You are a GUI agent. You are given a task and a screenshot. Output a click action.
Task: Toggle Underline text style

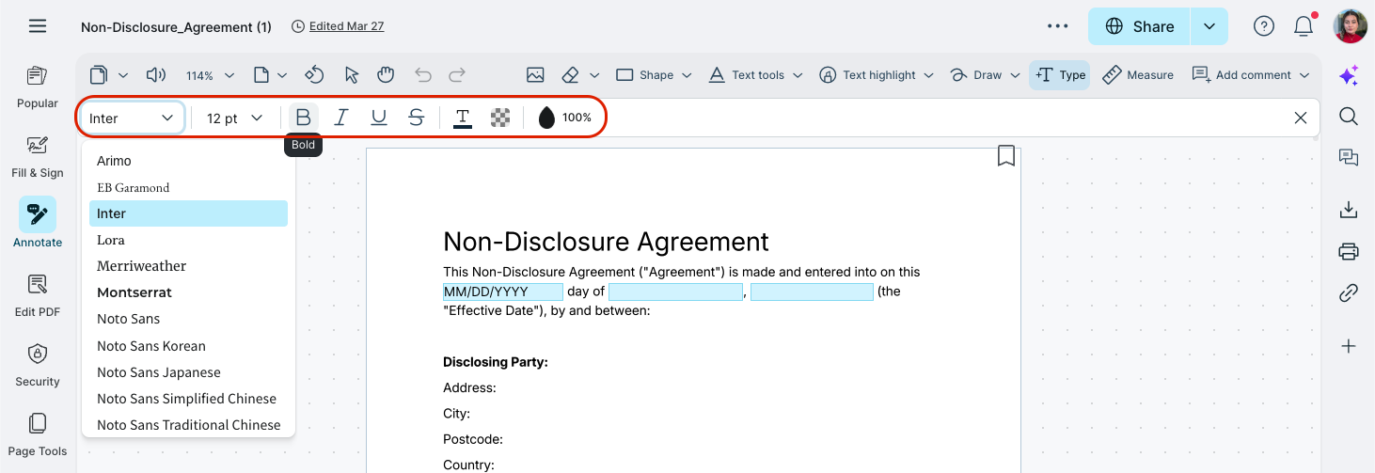(x=379, y=118)
